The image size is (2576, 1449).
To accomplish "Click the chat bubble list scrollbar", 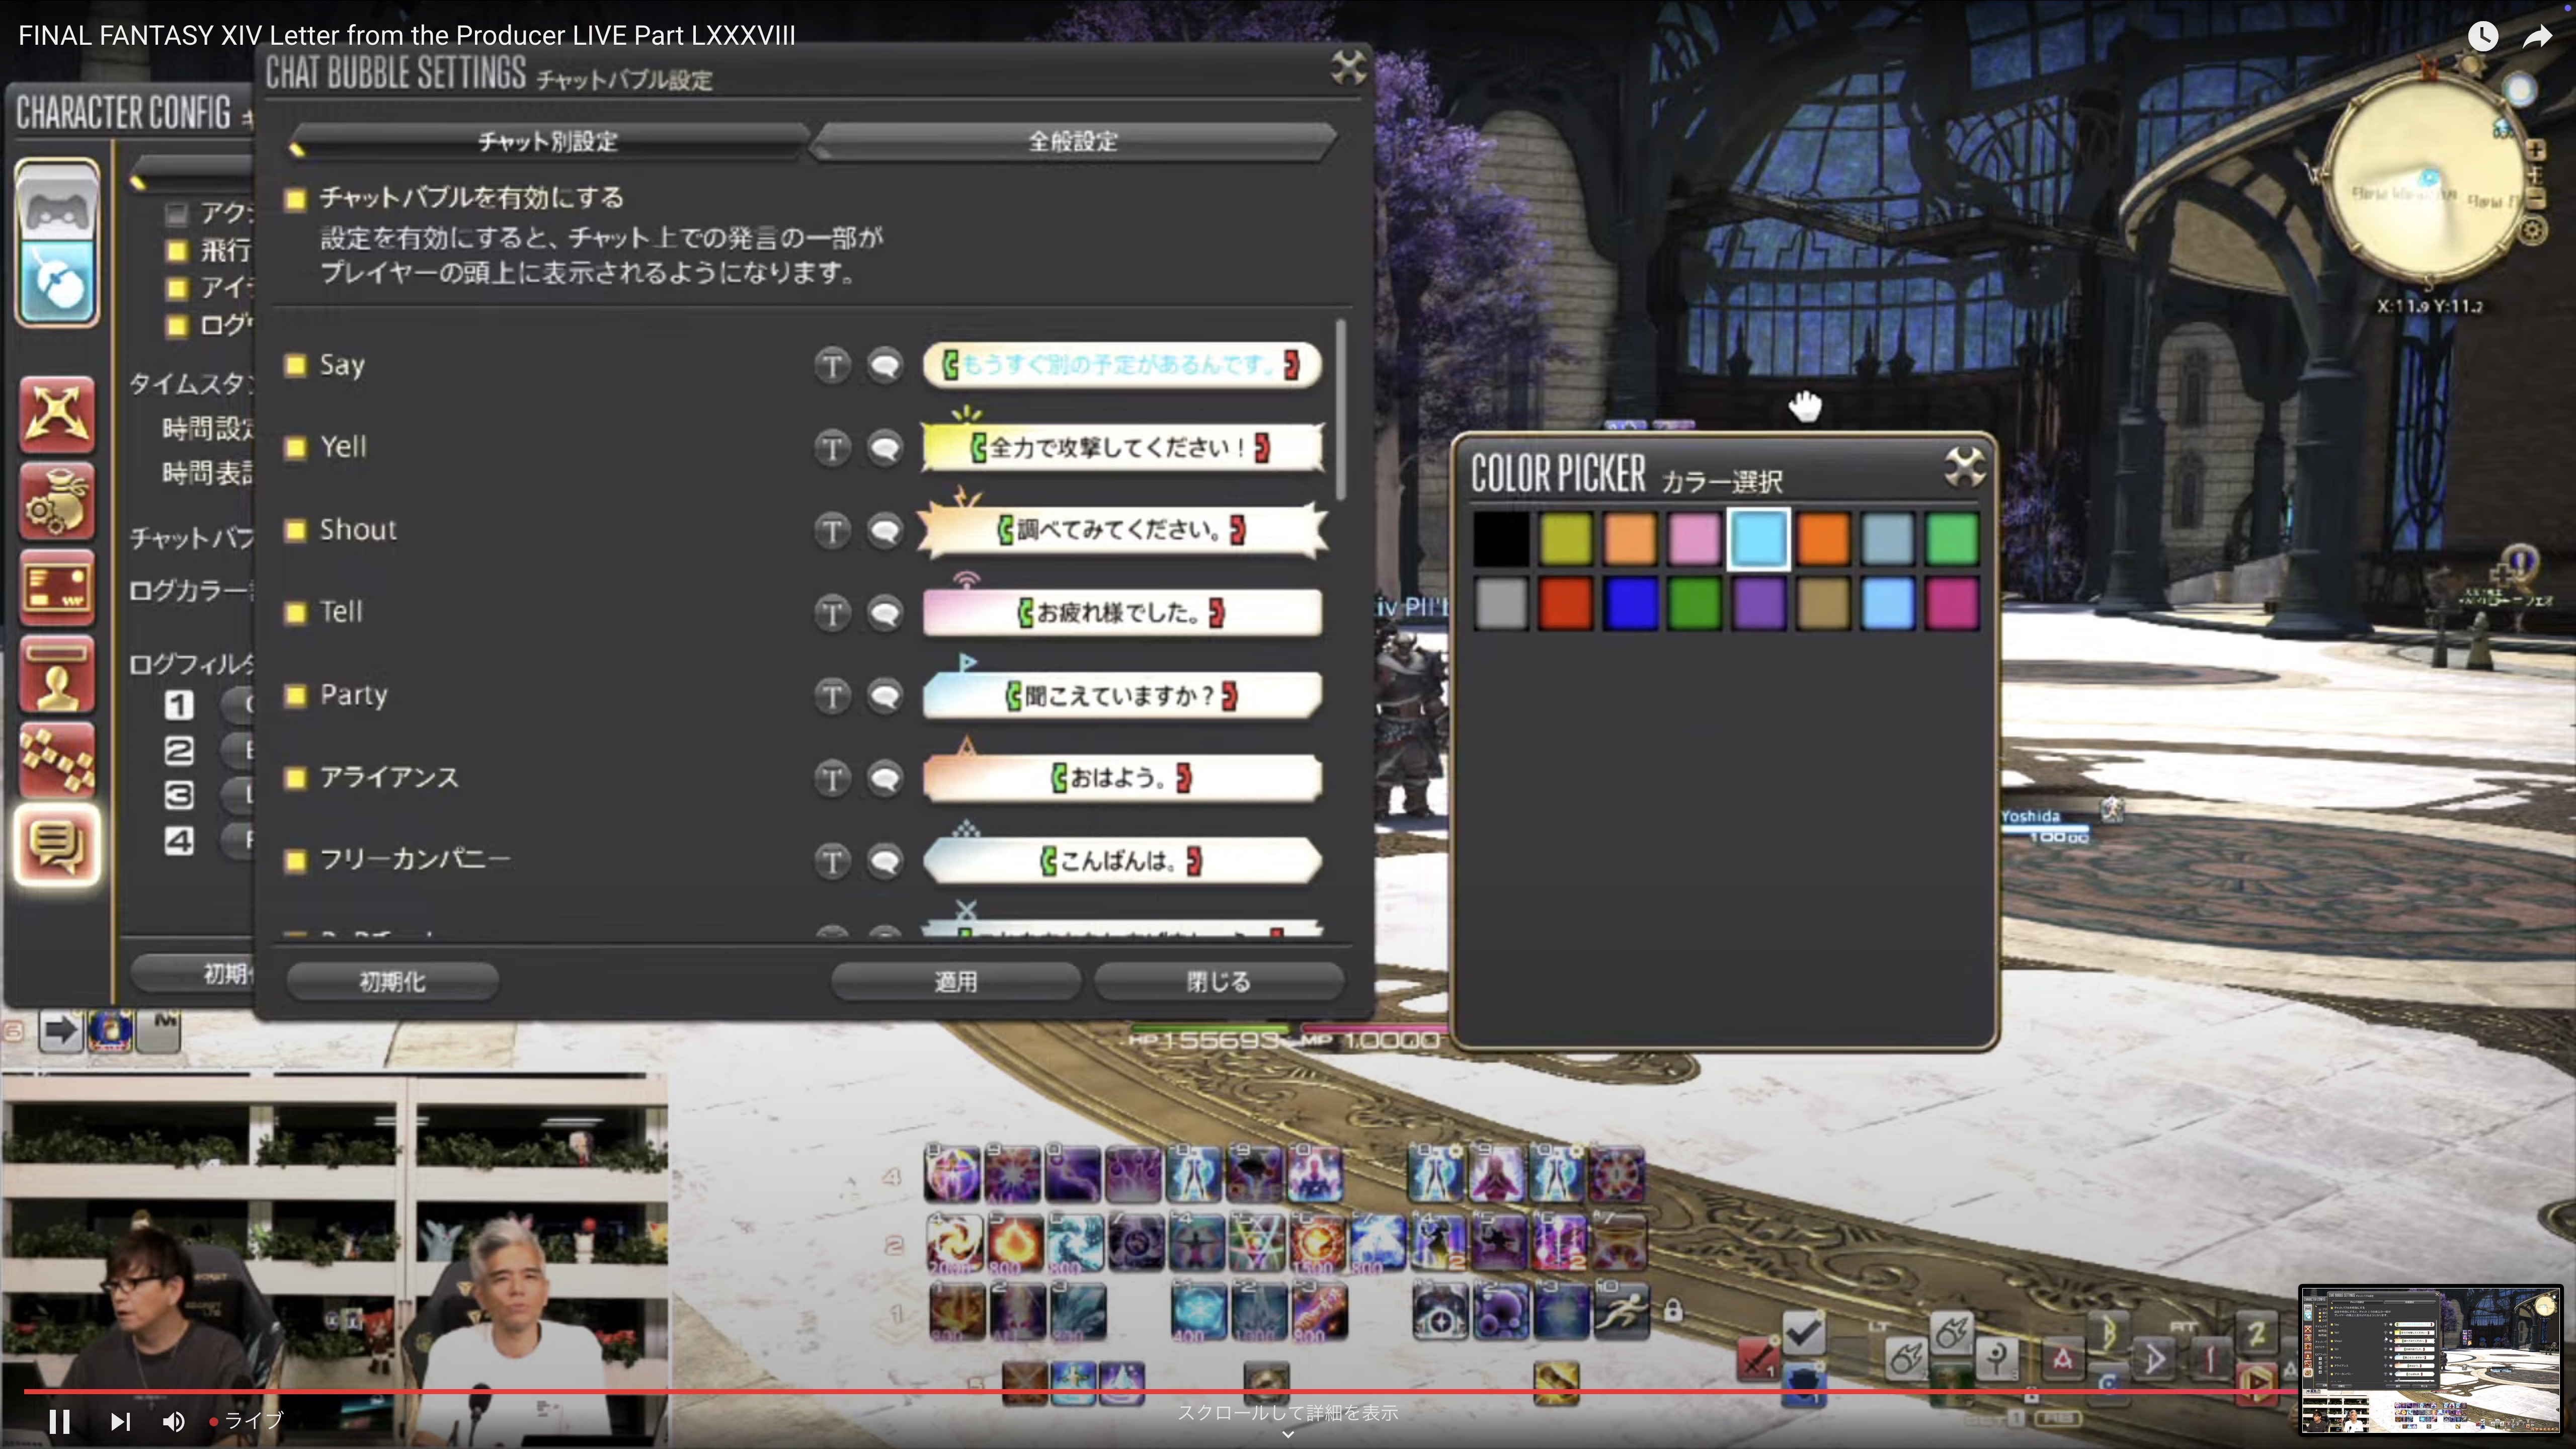I will [x=1340, y=410].
